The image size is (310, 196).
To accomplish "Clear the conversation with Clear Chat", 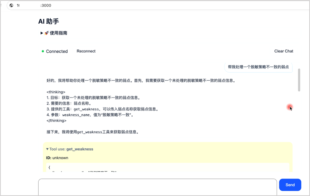I will pos(284,51).
